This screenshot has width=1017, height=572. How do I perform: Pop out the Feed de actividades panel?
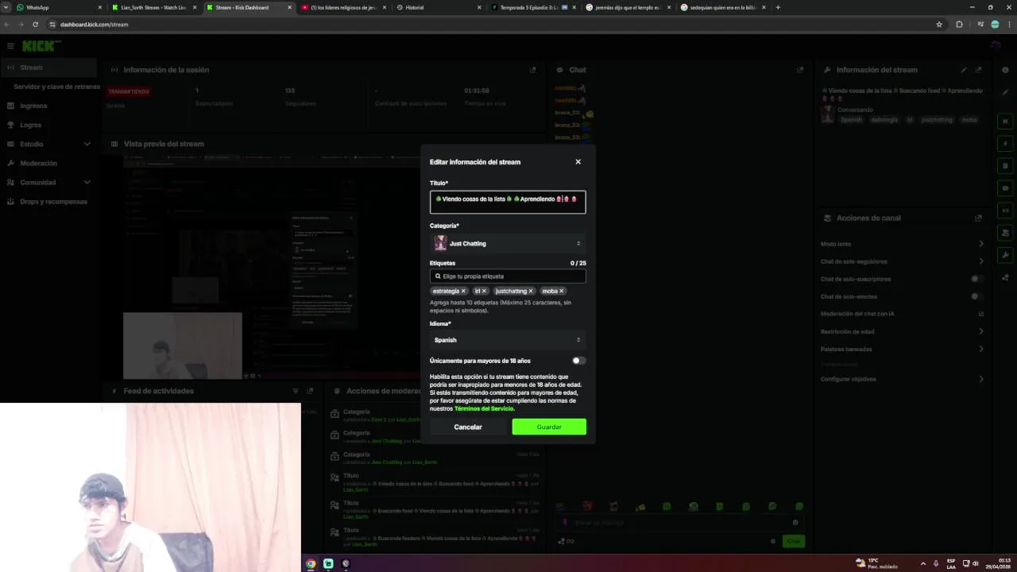pos(310,391)
